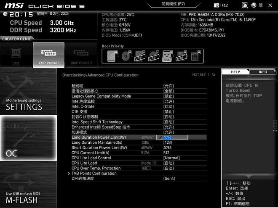The width and height of the screenshot is (278, 208).
Task: Expand TVB Points Configuration submenu
Action: [x=94, y=173]
